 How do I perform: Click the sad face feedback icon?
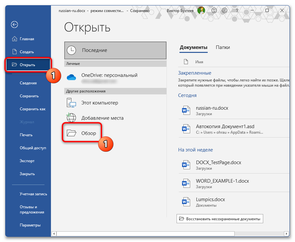coord(224,11)
